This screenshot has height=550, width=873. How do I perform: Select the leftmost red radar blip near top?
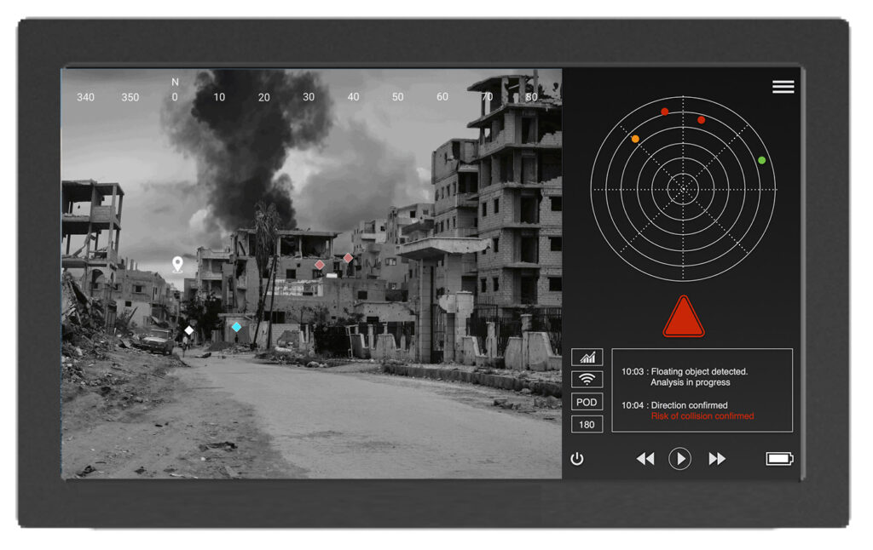(x=664, y=112)
